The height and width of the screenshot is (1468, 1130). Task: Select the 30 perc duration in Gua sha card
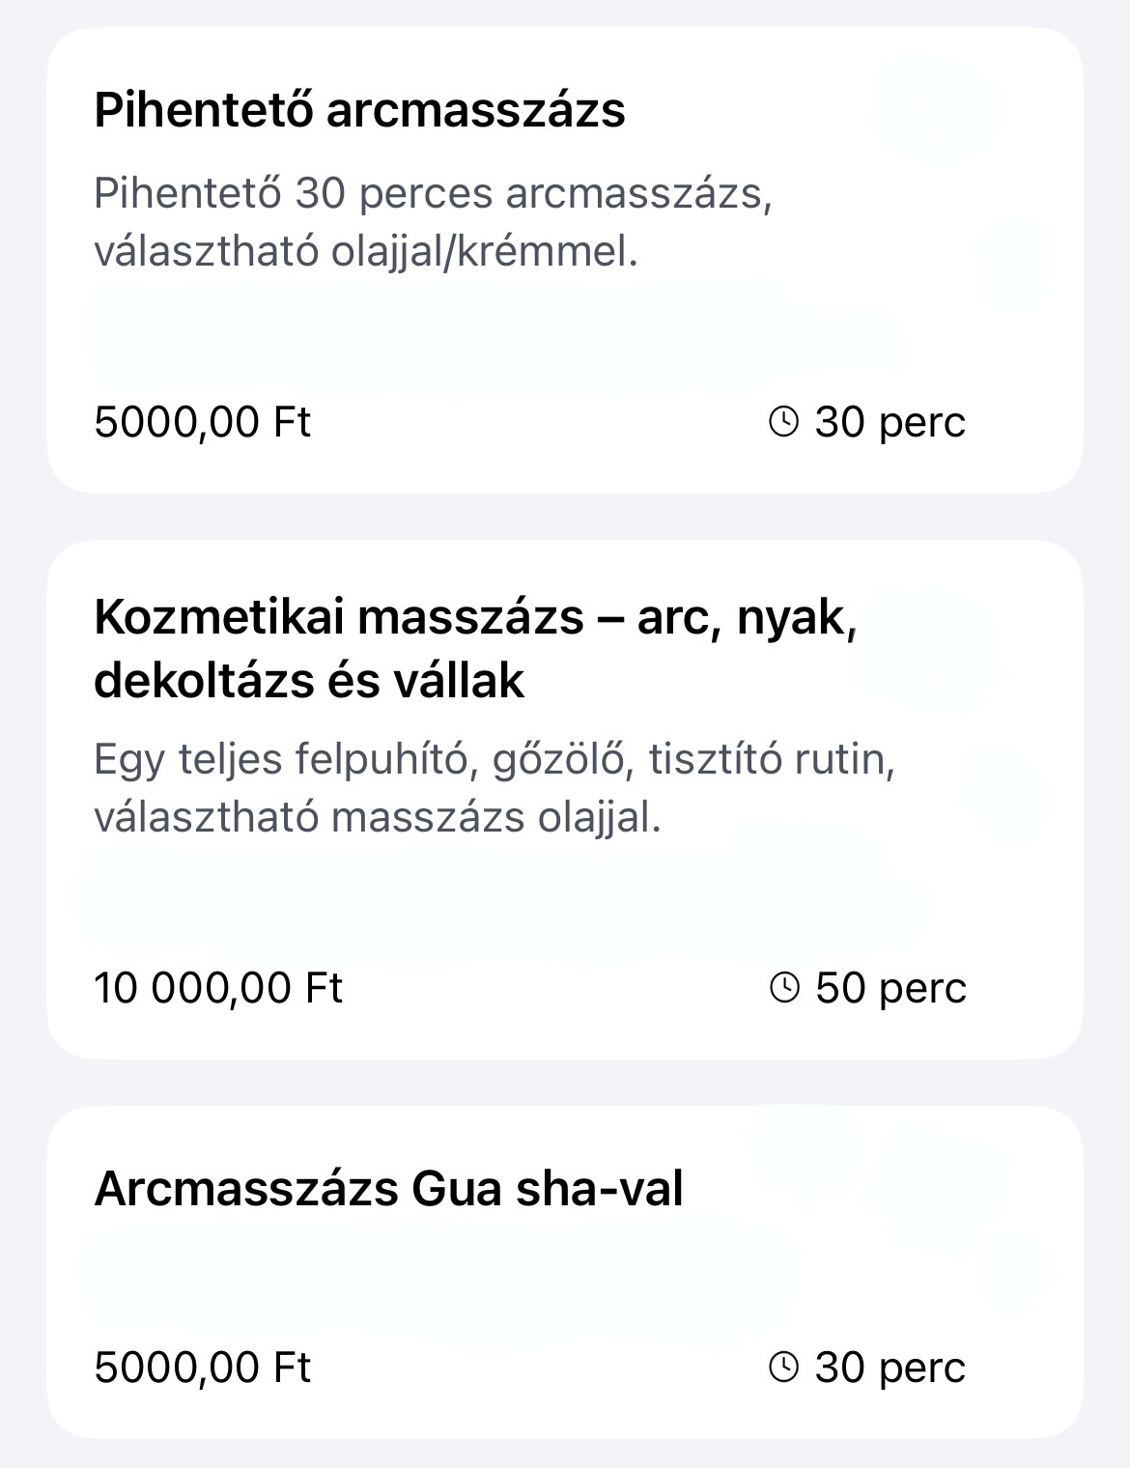890,1368
